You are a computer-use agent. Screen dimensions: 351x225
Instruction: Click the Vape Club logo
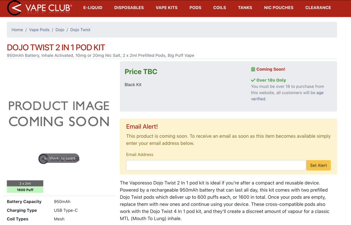pos(39,8)
